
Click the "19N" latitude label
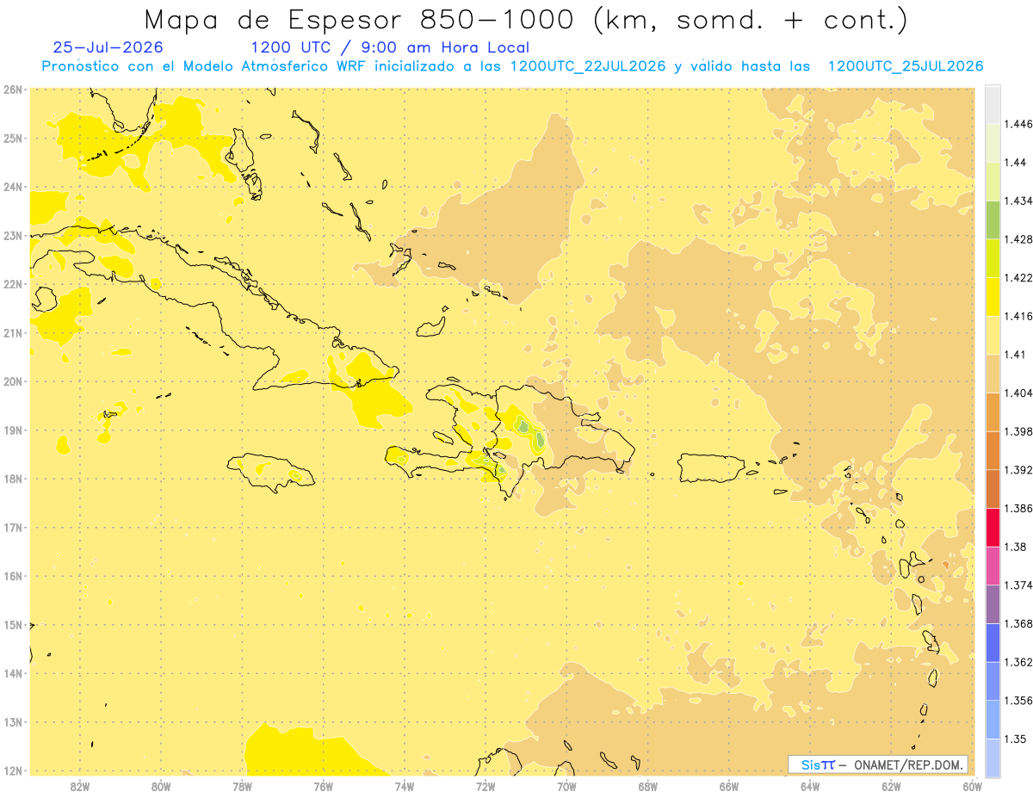(x=13, y=430)
